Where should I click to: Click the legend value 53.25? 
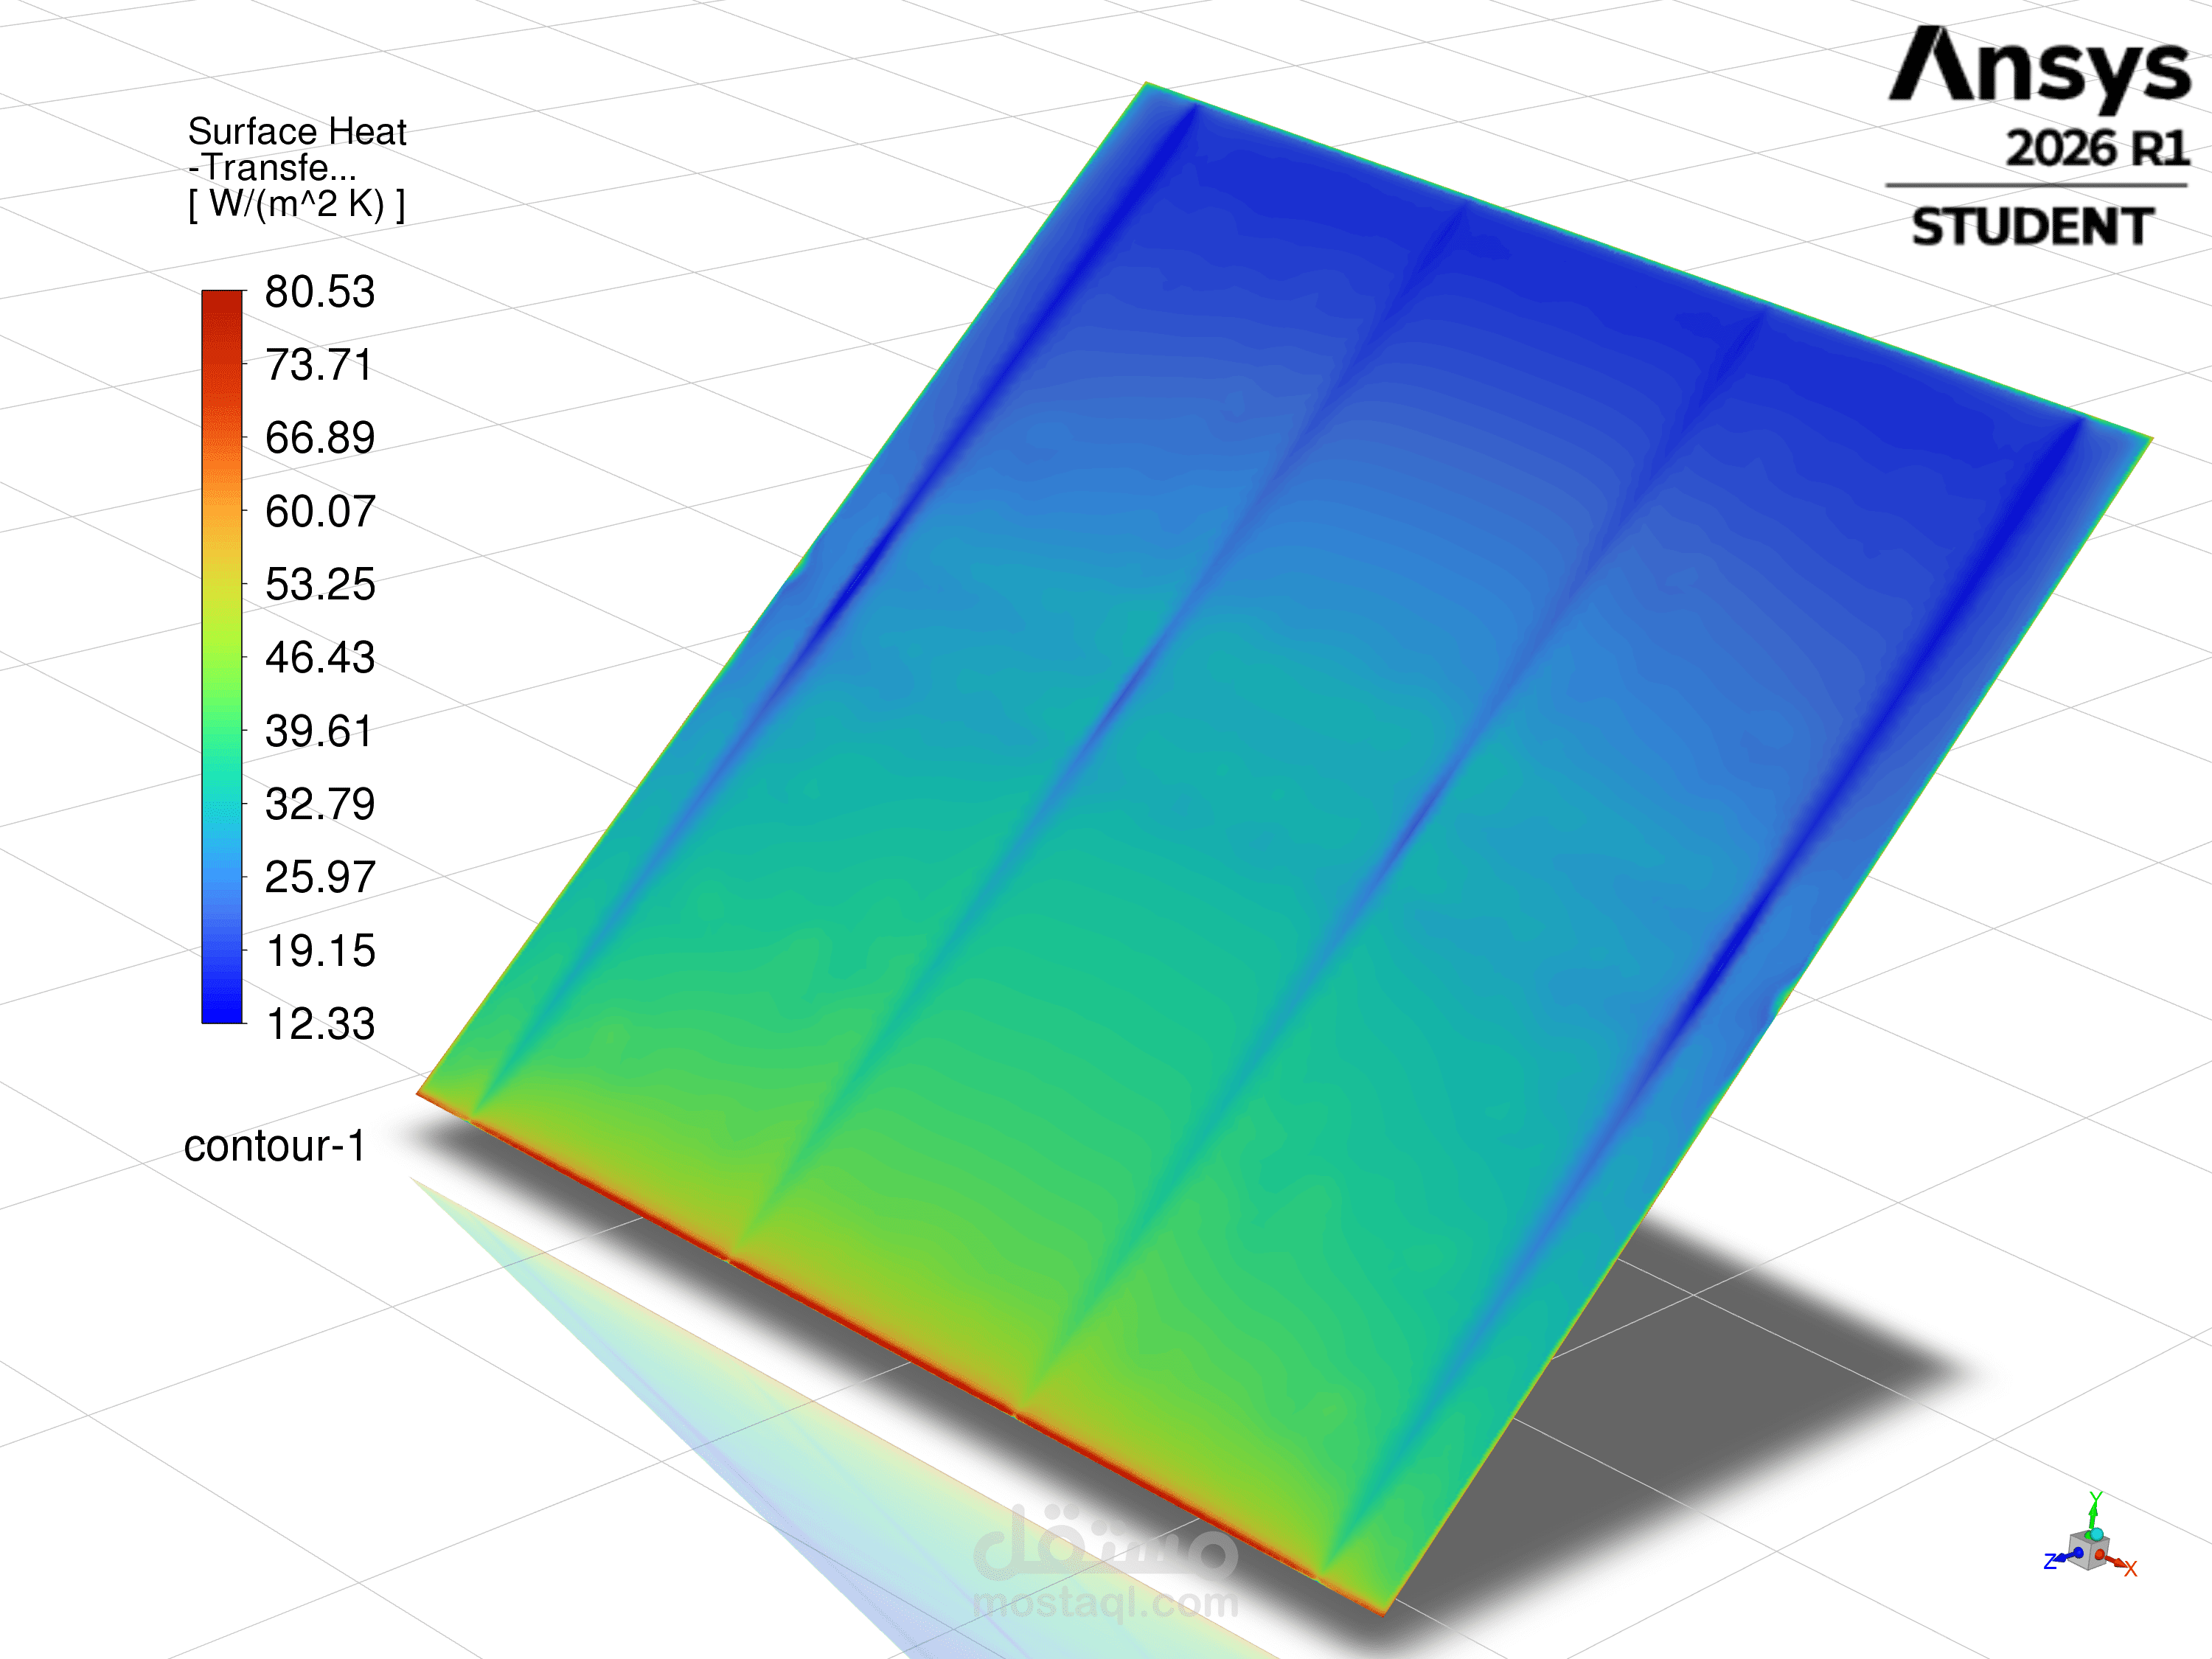click(x=320, y=584)
